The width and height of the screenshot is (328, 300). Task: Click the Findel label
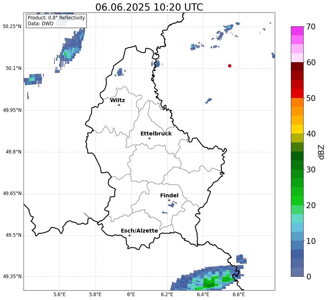(x=169, y=195)
